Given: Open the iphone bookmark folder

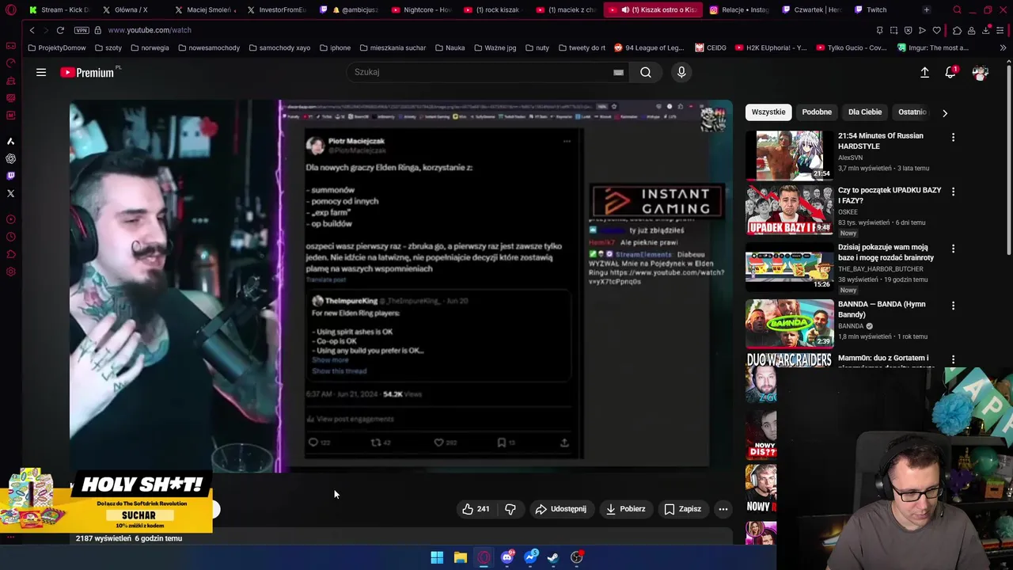Looking at the screenshot, I should [336, 47].
